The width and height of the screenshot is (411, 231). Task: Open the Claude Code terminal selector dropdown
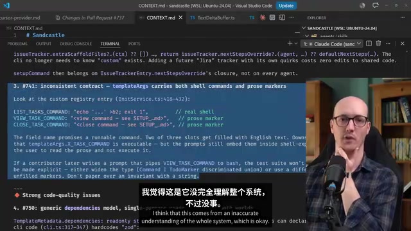tap(331, 44)
